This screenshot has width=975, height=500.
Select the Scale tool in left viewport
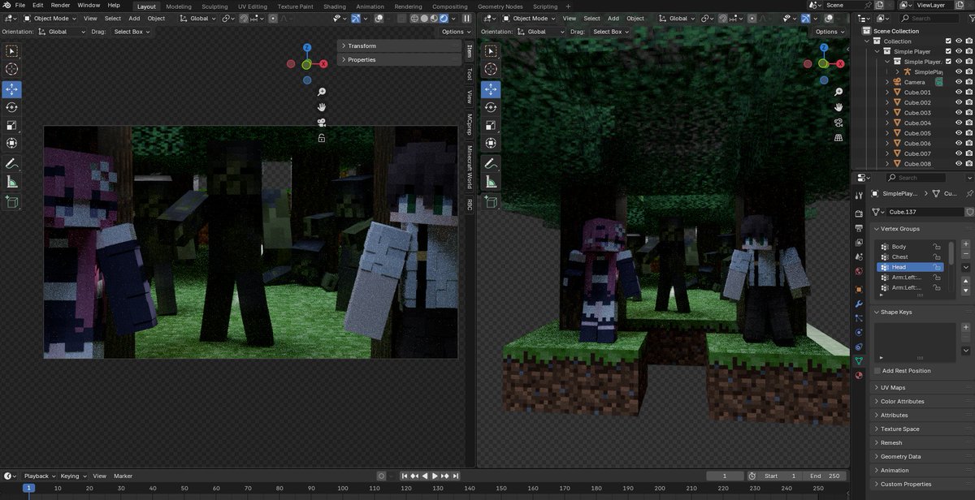pos(12,125)
